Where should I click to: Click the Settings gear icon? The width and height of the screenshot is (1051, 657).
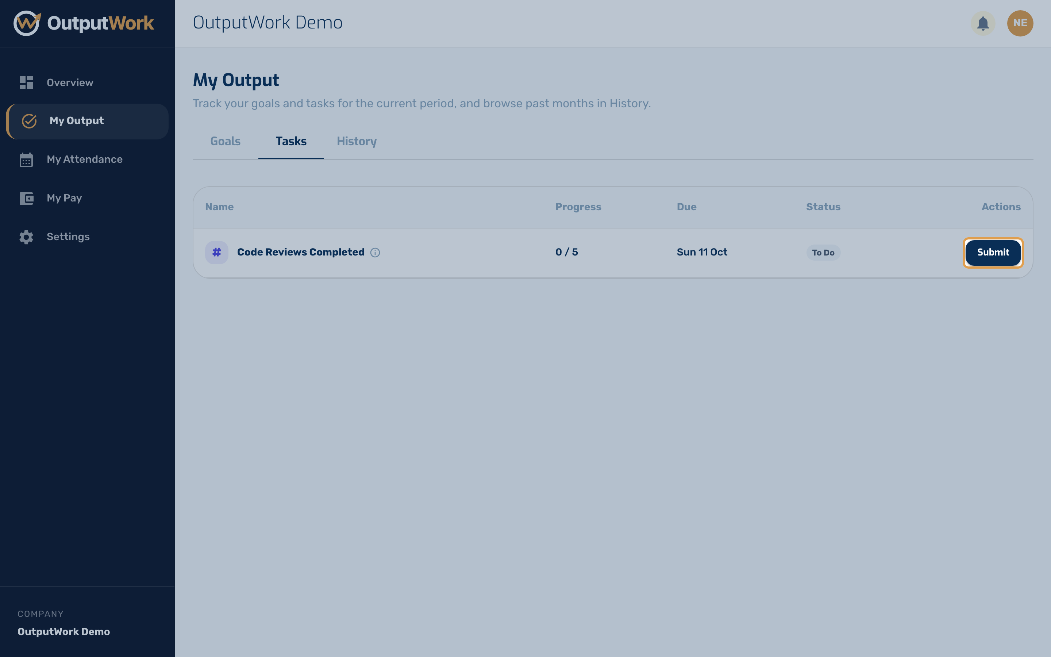[x=26, y=237]
